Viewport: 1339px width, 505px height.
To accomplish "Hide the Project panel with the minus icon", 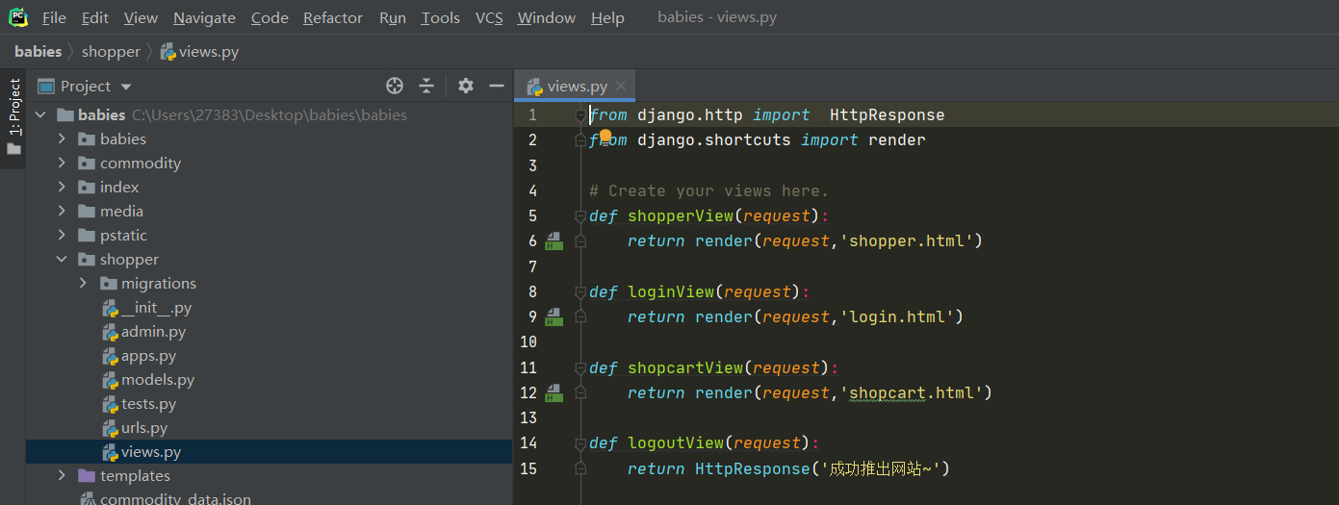I will click(x=497, y=86).
